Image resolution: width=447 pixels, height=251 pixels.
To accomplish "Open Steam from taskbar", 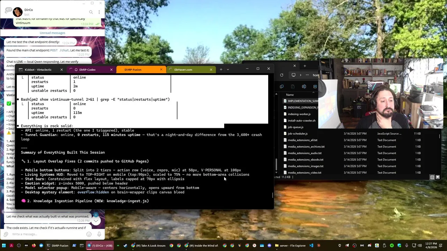I will pos(125,245).
